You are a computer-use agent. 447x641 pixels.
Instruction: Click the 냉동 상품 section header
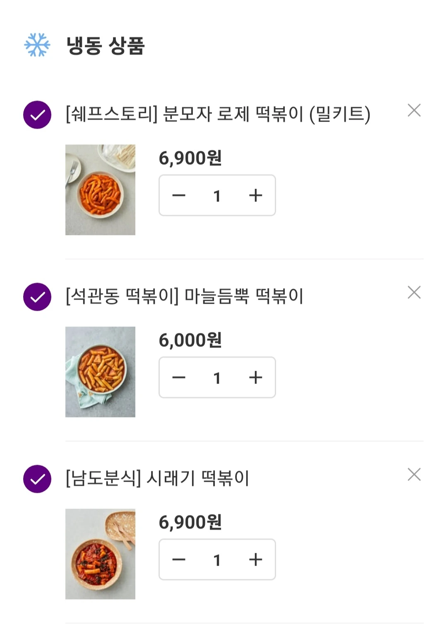tap(106, 46)
